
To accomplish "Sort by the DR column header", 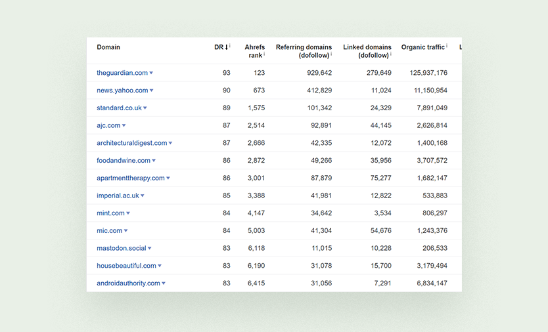I will tap(219, 47).
